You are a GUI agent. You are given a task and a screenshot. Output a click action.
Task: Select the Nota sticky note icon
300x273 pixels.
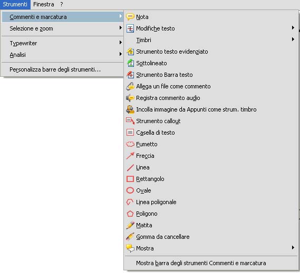(x=130, y=17)
